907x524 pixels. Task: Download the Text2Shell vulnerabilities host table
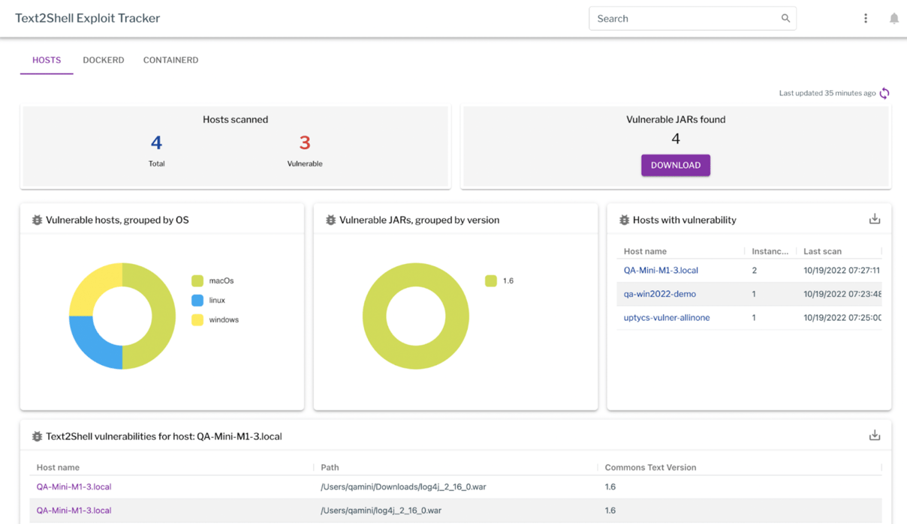(875, 436)
